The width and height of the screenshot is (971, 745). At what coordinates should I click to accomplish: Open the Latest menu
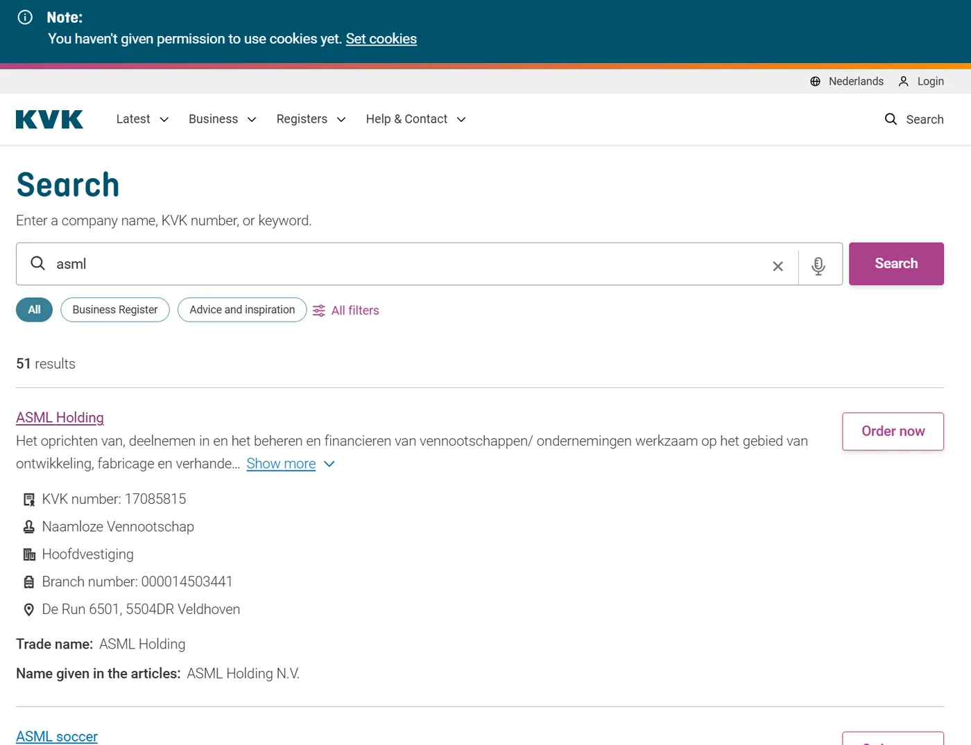pyautogui.click(x=133, y=119)
